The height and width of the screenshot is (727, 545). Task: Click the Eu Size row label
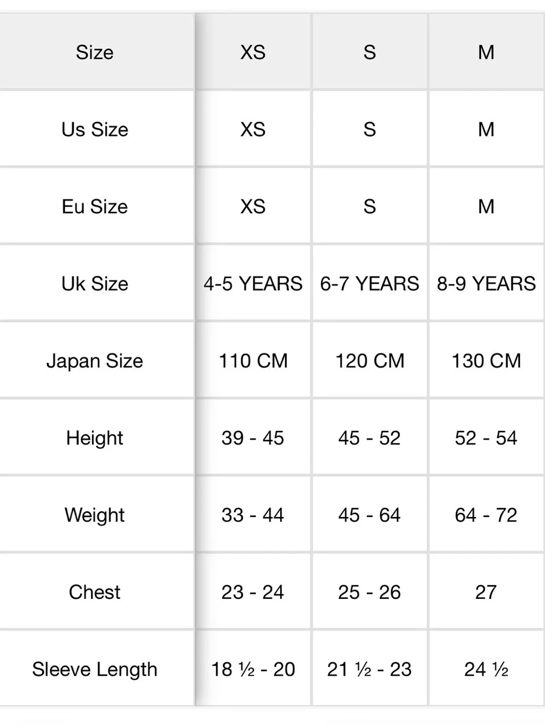(95, 207)
